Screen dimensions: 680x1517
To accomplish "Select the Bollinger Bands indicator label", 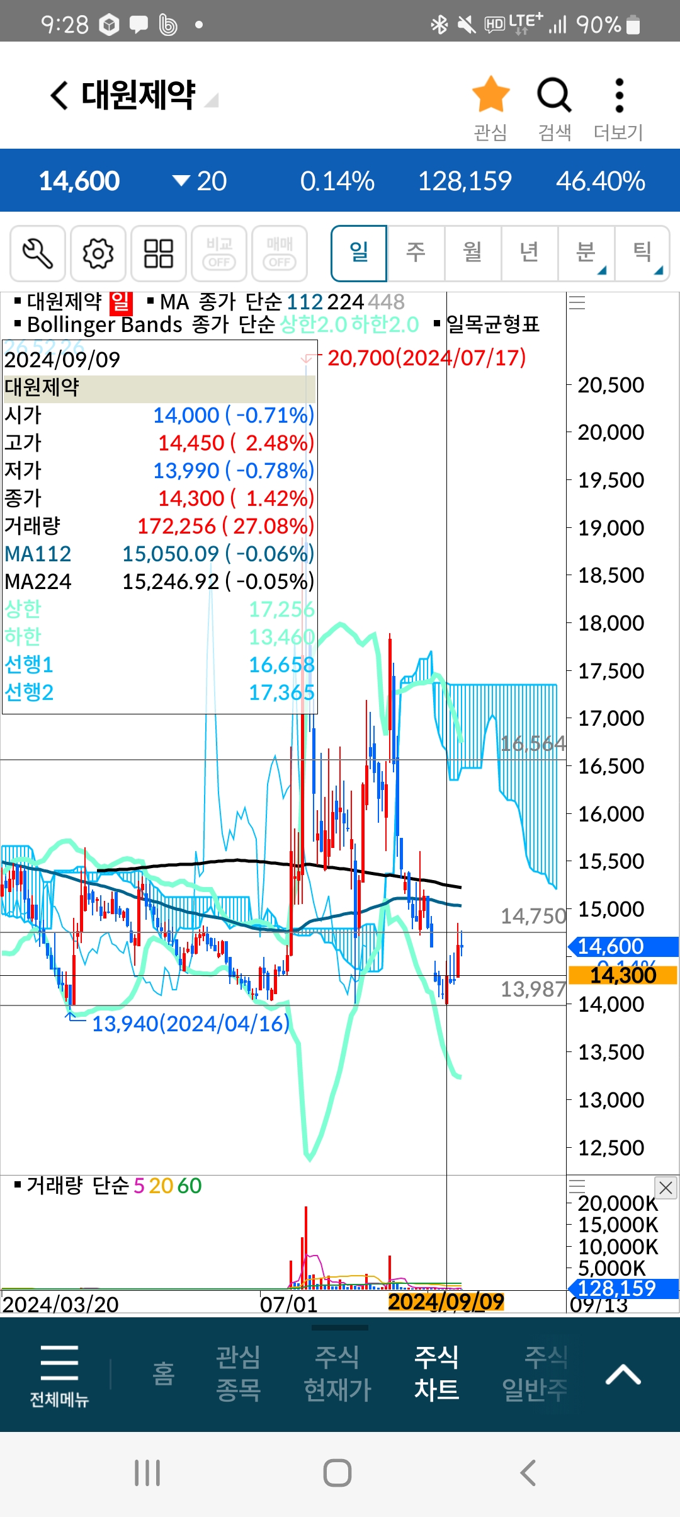I will point(105,325).
